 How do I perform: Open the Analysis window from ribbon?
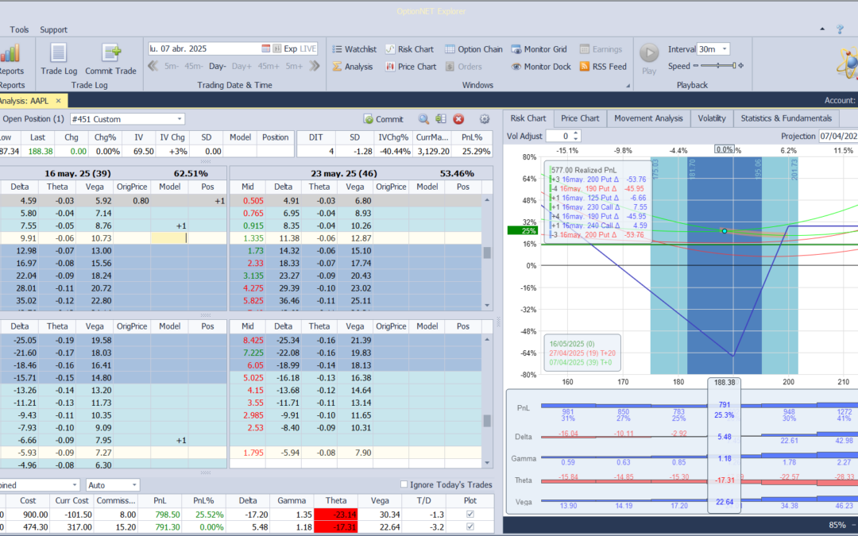[353, 67]
